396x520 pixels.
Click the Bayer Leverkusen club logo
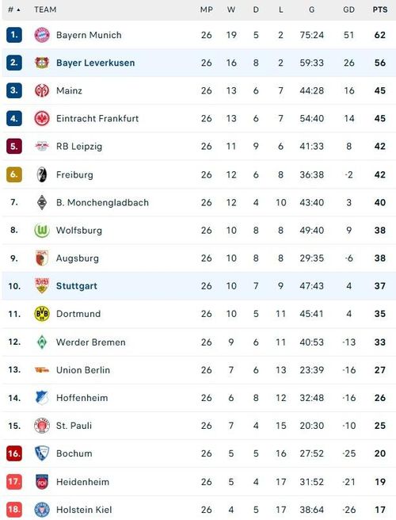tap(42, 63)
